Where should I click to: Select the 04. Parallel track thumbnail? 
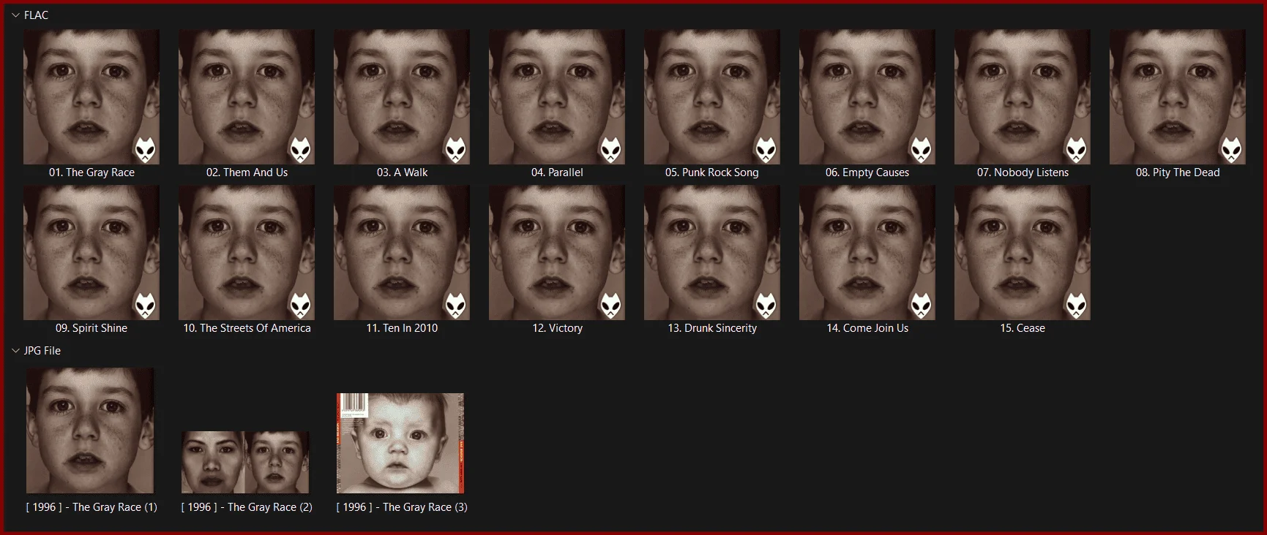pos(557,96)
